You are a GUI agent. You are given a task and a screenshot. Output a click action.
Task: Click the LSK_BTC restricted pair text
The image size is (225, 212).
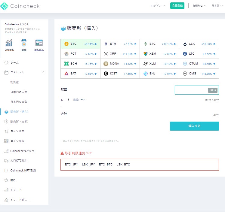tap(123, 165)
